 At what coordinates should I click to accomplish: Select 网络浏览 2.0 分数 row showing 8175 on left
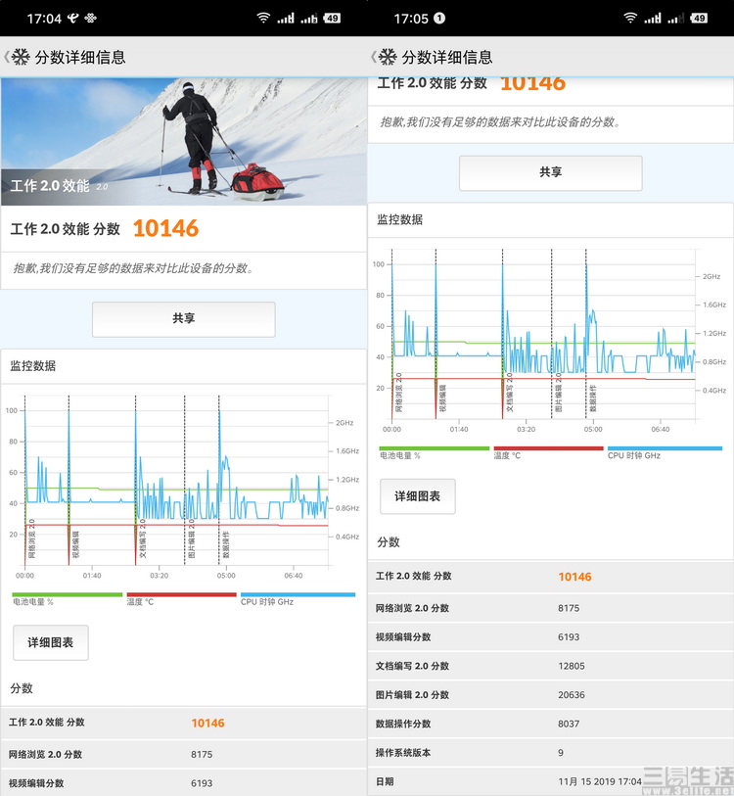coord(184,754)
